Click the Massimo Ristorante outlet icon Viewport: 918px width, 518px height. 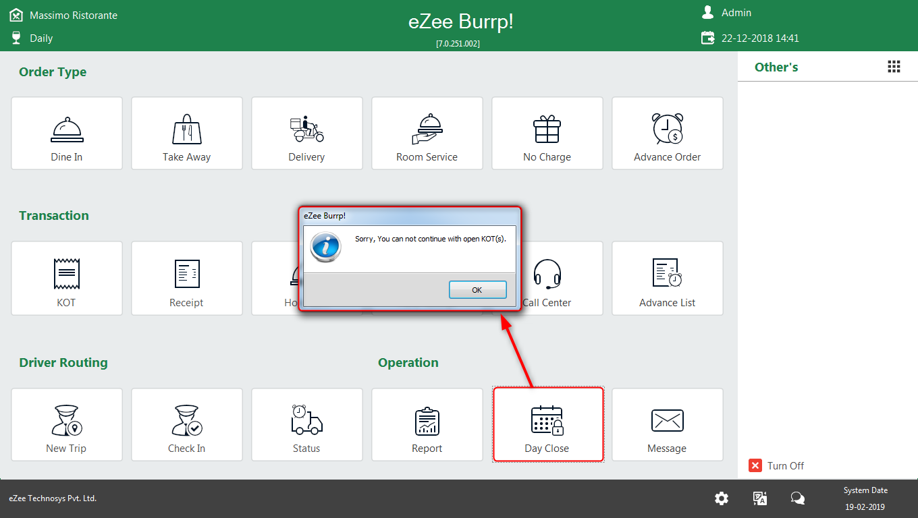(16, 14)
